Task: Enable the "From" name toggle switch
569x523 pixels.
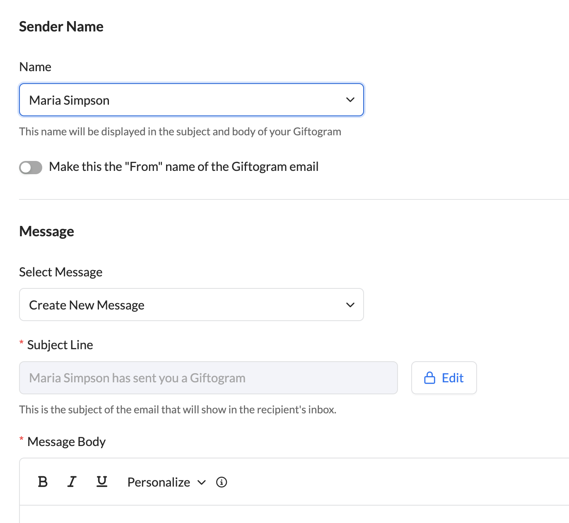Action: (31, 167)
